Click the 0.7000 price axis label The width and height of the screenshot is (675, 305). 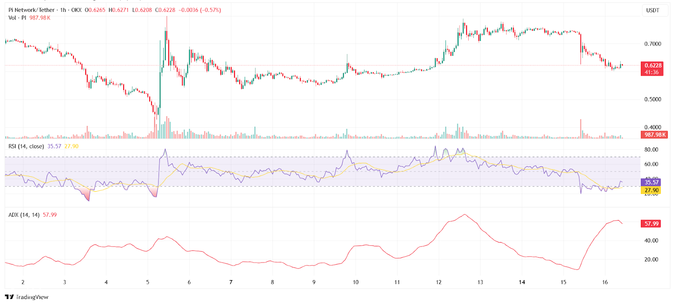[x=653, y=44]
